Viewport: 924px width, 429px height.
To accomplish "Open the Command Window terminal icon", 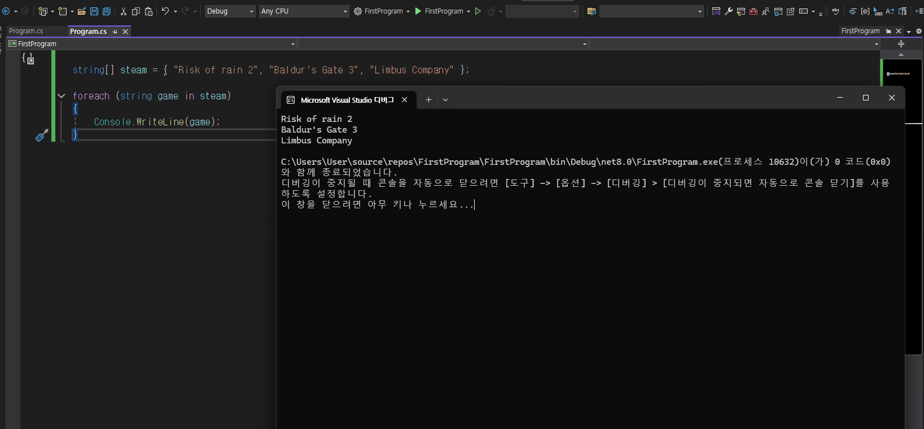I will [x=803, y=11].
